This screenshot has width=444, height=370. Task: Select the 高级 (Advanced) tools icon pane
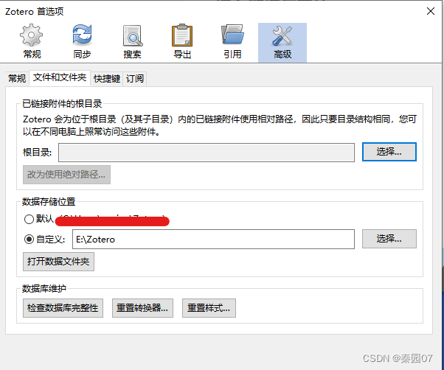[x=282, y=43]
